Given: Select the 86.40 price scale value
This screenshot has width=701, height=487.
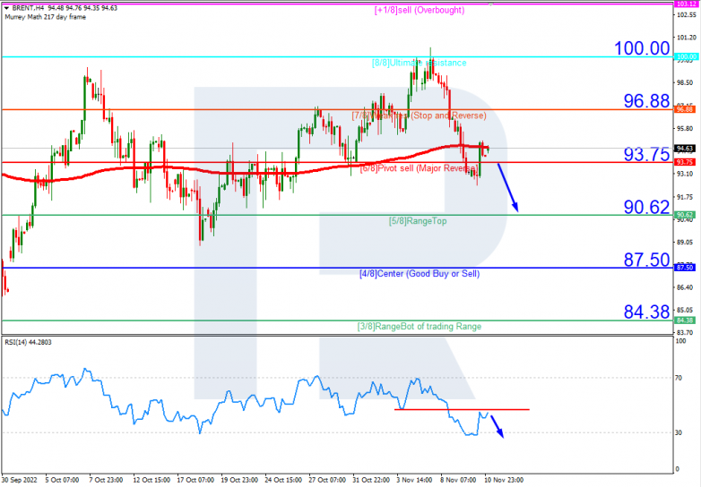Looking at the screenshot, I should point(686,287).
